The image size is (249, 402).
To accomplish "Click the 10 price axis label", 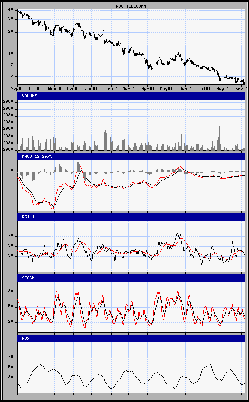I will 10,55.
